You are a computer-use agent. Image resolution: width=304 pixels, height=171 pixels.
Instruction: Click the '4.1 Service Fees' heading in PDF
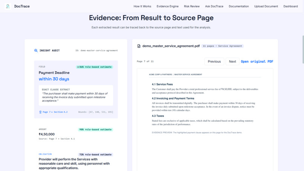pyautogui.click(x=162, y=84)
